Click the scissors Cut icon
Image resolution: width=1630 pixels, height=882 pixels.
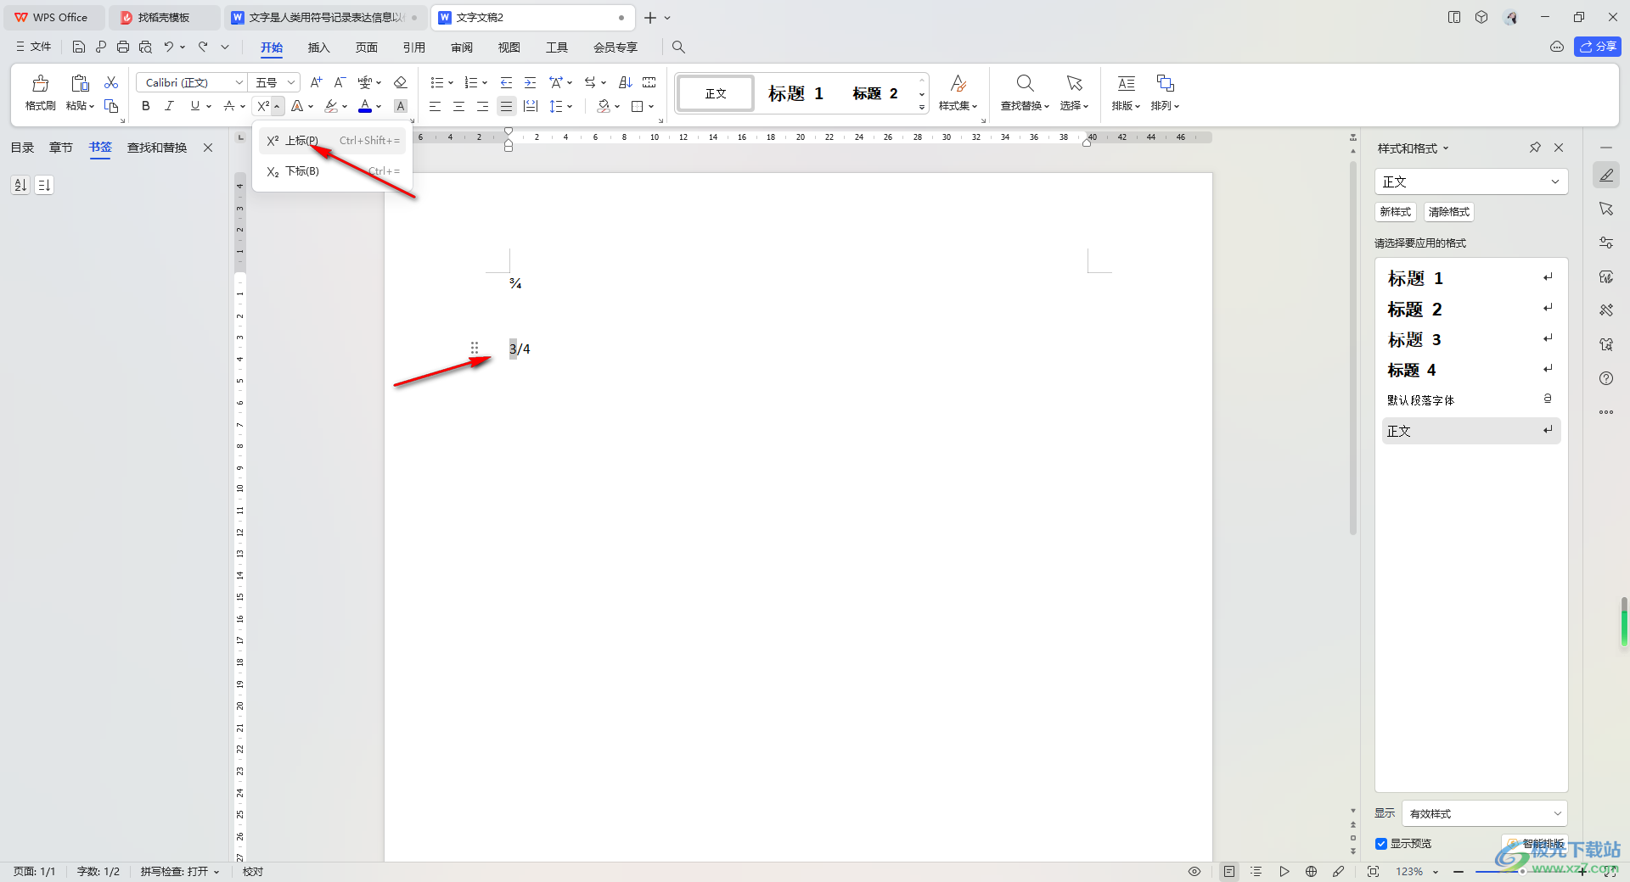pos(111,82)
